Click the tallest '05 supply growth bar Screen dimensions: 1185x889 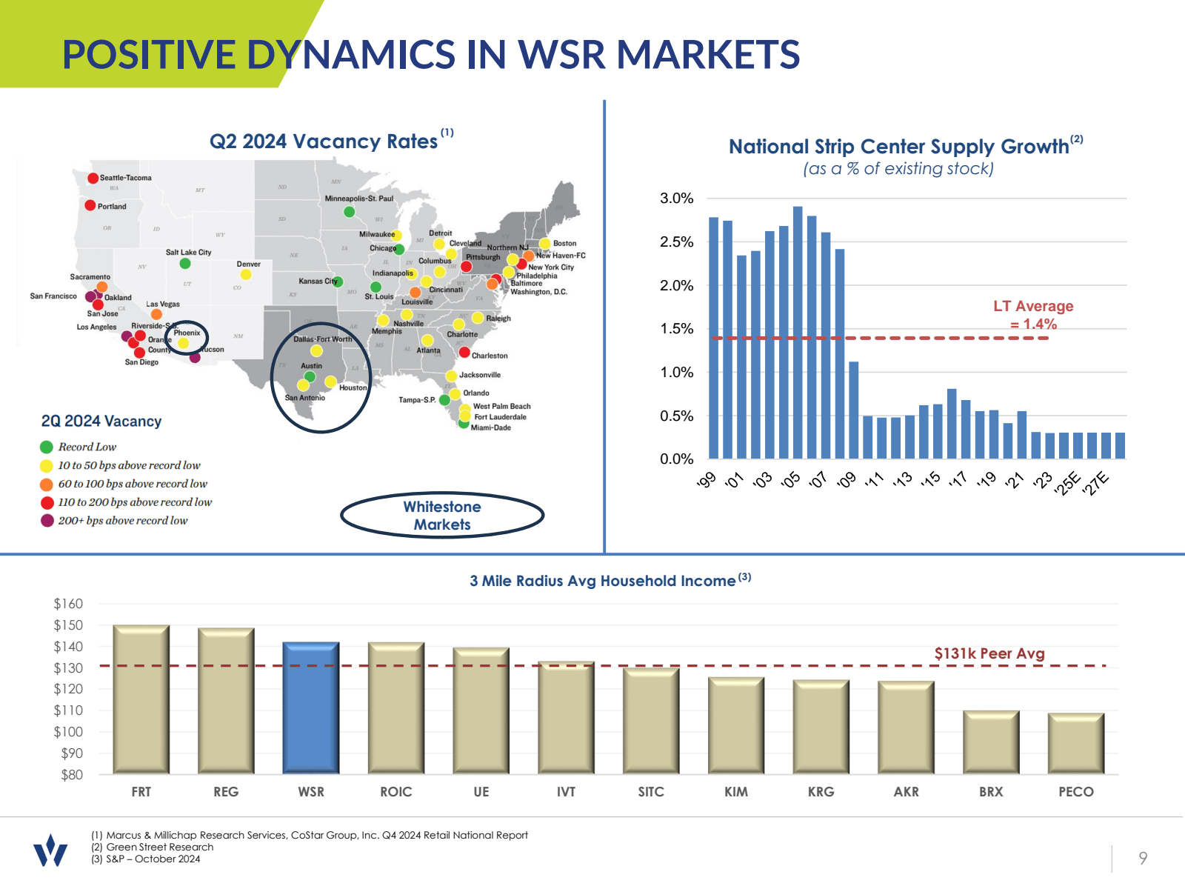point(798,333)
